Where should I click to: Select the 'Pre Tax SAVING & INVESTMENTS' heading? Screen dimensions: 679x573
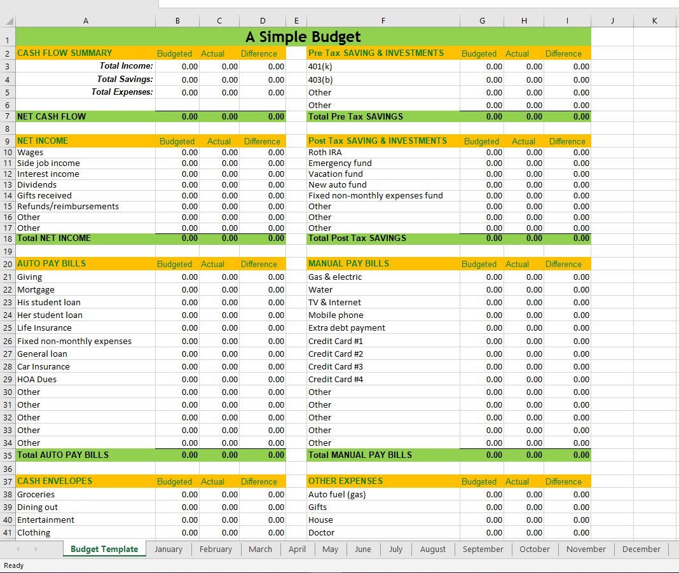pos(383,53)
